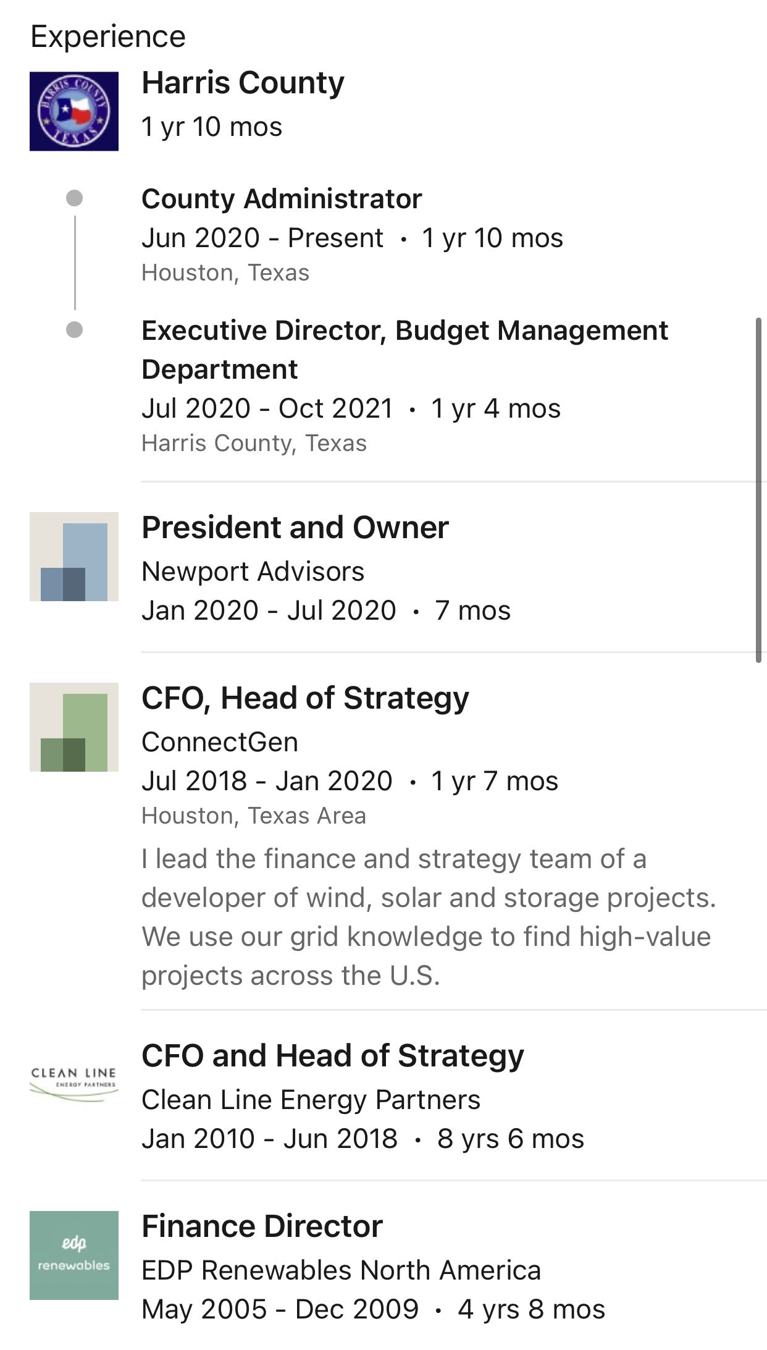Select the Executive Director timeline dot

point(74,330)
